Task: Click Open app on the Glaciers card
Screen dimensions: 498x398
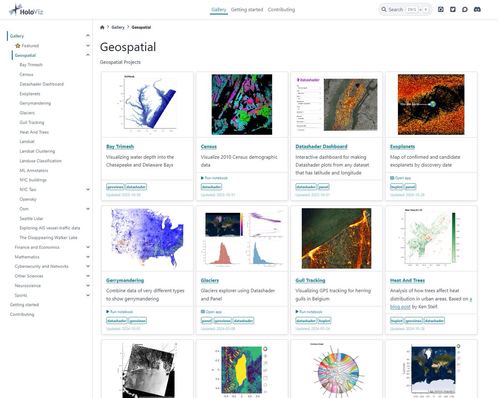Action: tap(211, 312)
